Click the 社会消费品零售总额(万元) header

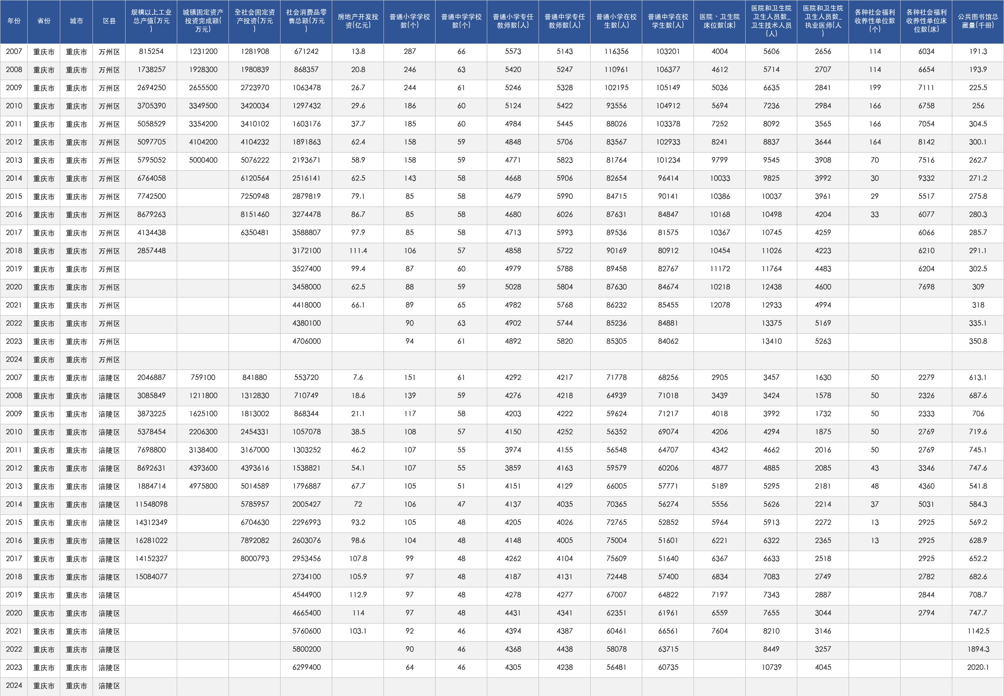click(x=306, y=21)
